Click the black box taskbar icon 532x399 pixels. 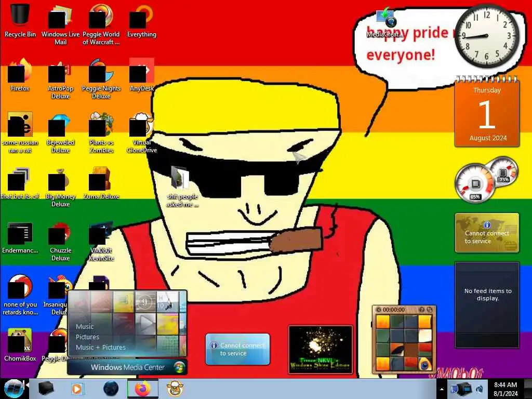click(46, 389)
